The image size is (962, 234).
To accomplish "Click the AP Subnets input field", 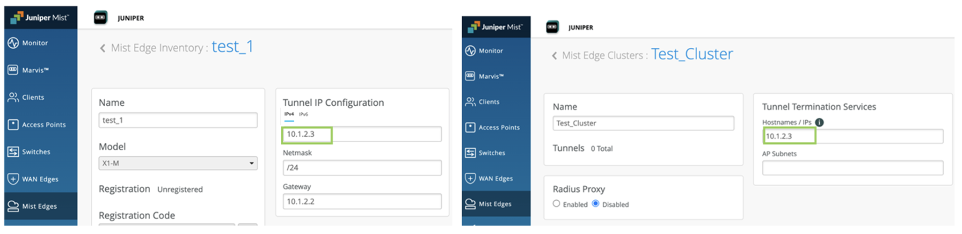I will point(853,168).
